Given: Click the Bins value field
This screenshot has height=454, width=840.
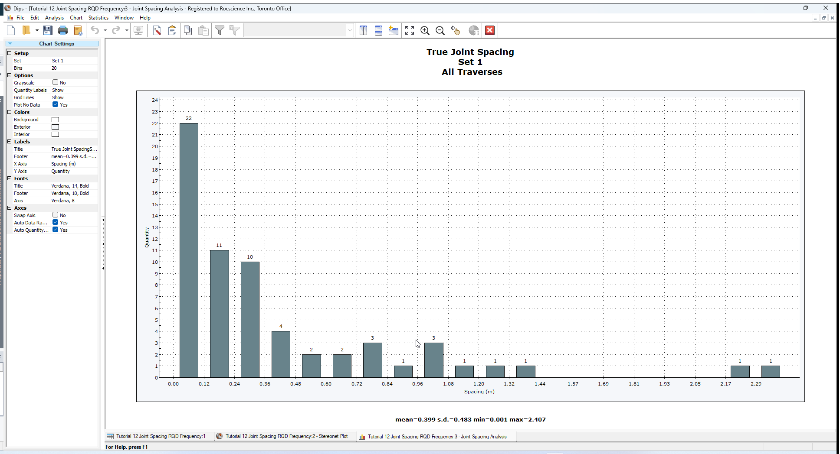Looking at the screenshot, I should pos(74,68).
